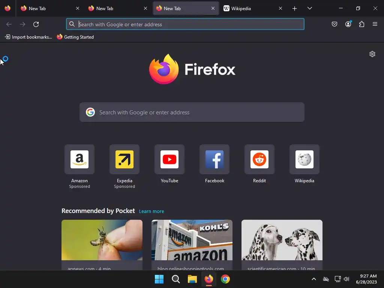This screenshot has height=288, width=384.
Task: Switch to the first New Tab
Action: [x=50, y=8]
